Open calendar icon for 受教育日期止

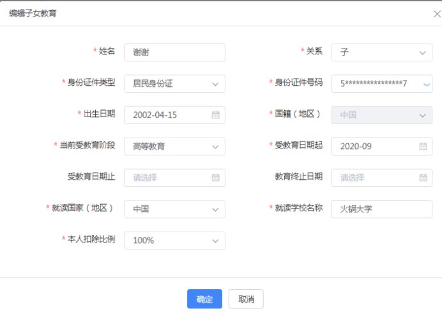[216, 178]
